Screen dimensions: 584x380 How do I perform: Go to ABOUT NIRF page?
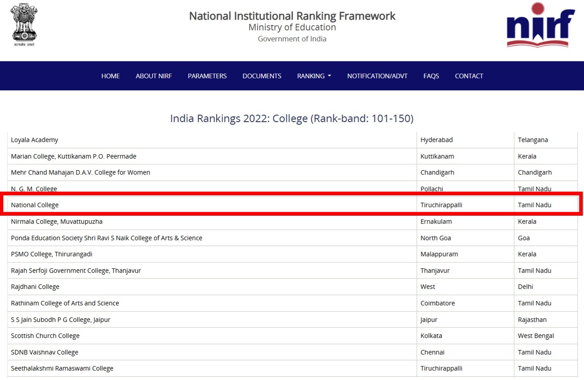(x=154, y=76)
